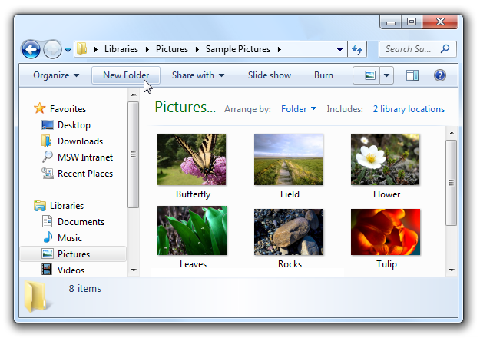Click the file list scrollbar thumb

click(x=452, y=183)
